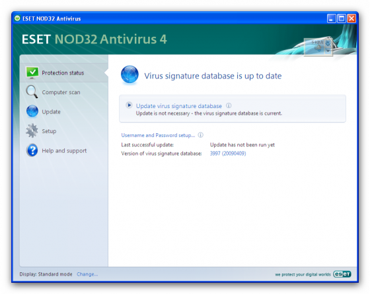
Task: Click the play arrow beside Update virus signature
Action: click(129, 105)
